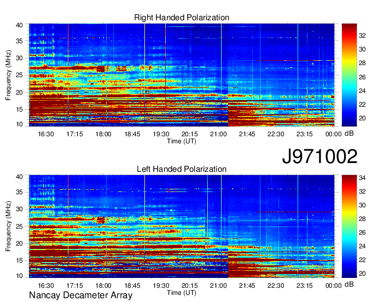Click the 35 MHz tick of the Right Handed plot

(x=19, y=41)
